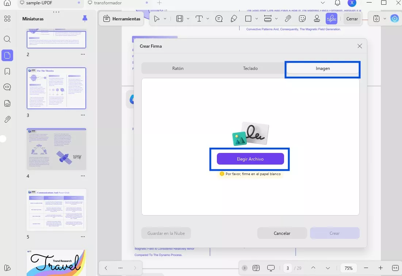Click the Crear button
The height and width of the screenshot is (276, 402).
point(334,233)
